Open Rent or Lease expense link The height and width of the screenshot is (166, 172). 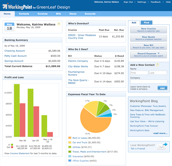coord(79,138)
